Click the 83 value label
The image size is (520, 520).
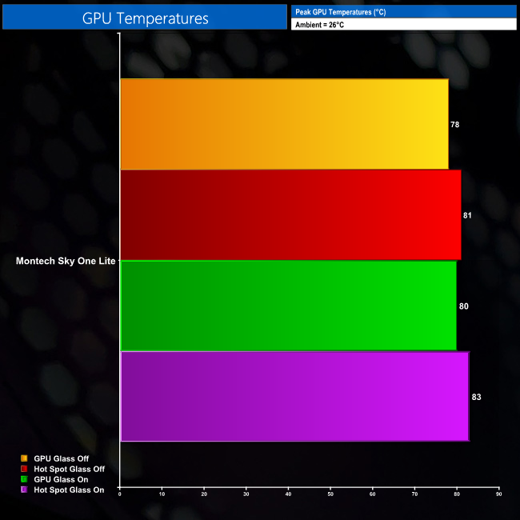(476, 397)
